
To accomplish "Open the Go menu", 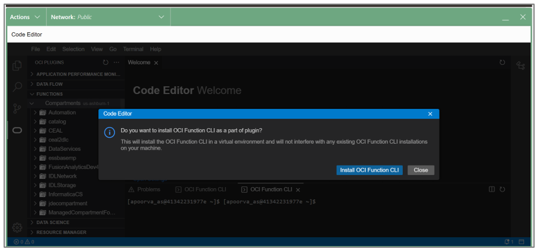I will 113,49.
